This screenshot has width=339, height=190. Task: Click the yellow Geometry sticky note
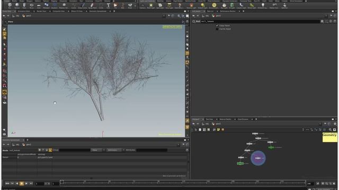pyautogui.click(x=329, y=137)
